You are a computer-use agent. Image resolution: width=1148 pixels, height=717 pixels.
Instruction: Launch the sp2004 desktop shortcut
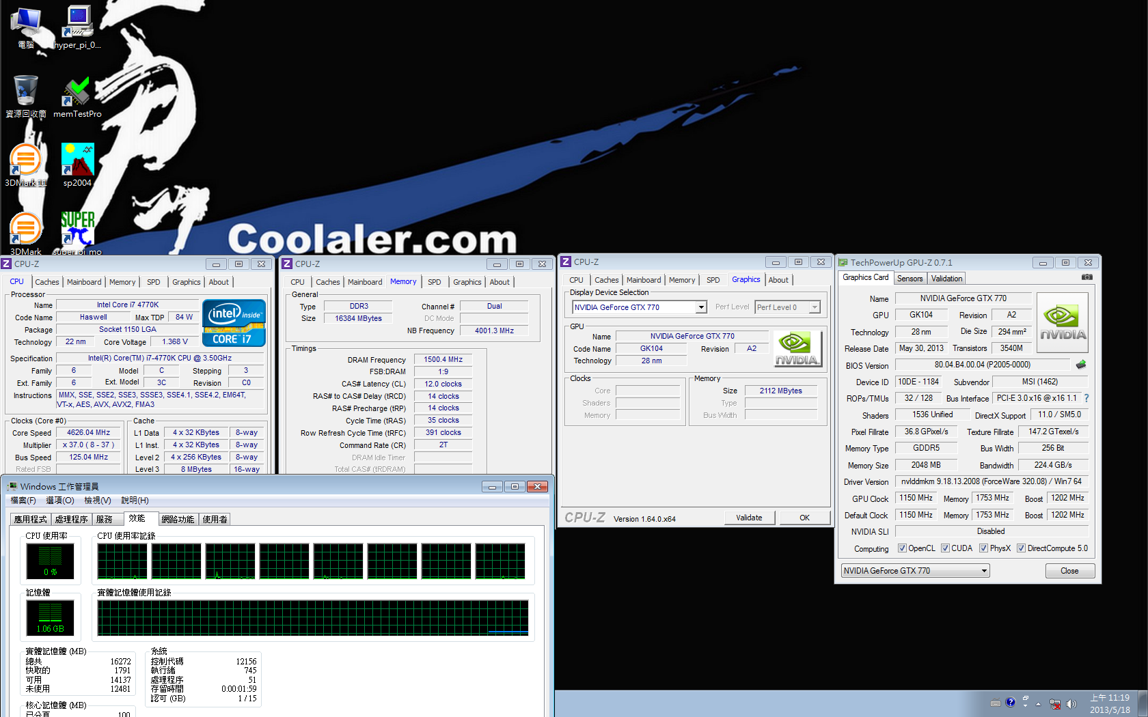(77, 165)
